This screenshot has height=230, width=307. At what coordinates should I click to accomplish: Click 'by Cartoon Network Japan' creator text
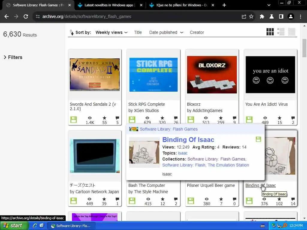click(x=94, y=192)
